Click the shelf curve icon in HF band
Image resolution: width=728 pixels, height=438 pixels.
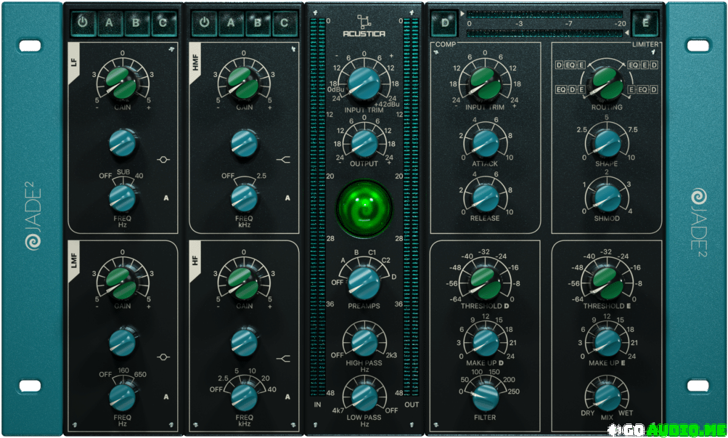283,359
